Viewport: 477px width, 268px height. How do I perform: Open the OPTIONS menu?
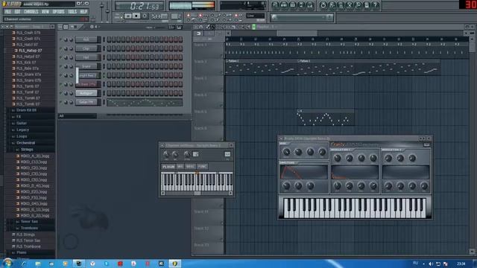(x=58, y=12)
